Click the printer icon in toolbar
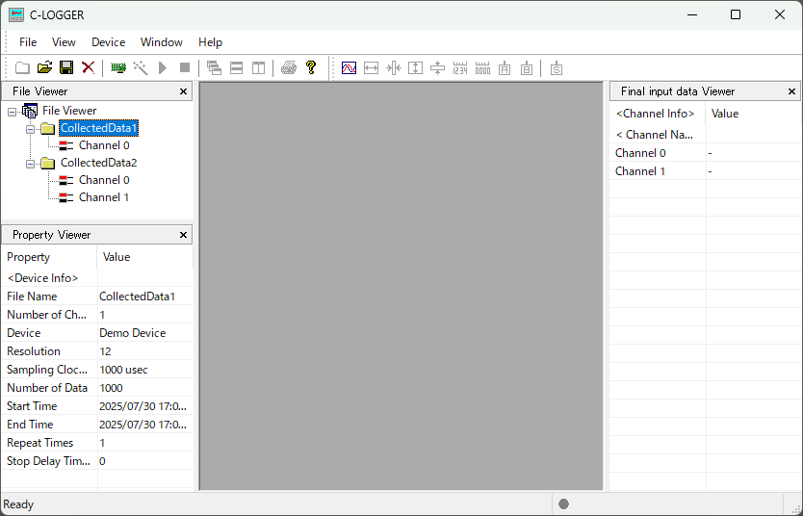The width and height of the screenshot is (803, 516). [289, 67]
